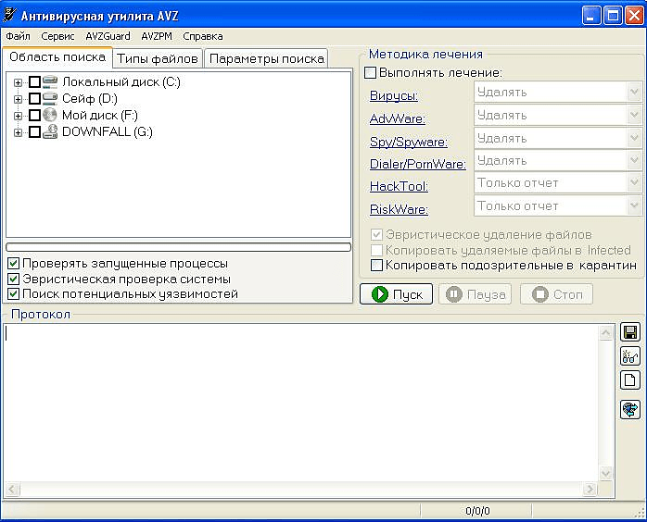The image size is (647, 522).
Task: Enable the Выполнять лечение checkbox
Action: coord(371,72)
